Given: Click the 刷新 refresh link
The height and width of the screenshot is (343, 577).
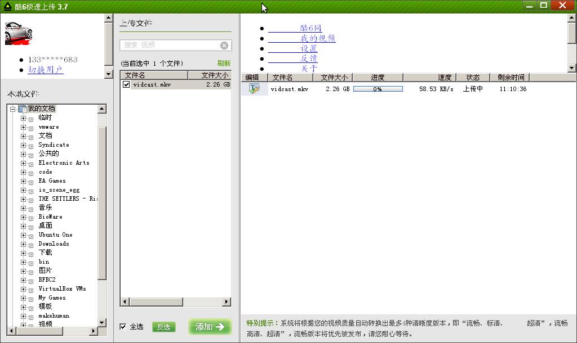Looking at the screenshot, I should (224, 63).
